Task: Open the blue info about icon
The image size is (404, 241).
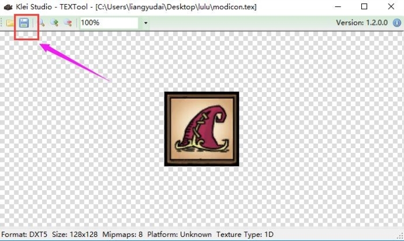Action: 397,22
